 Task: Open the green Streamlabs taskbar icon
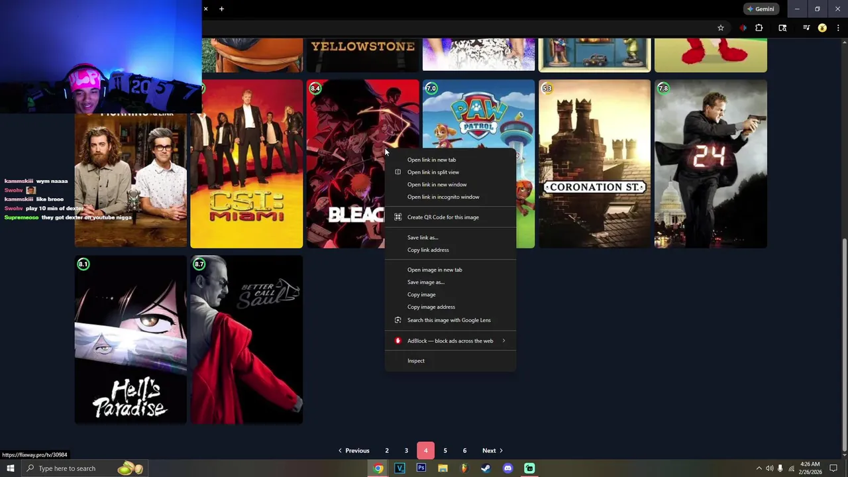click(x=529, y=468)
